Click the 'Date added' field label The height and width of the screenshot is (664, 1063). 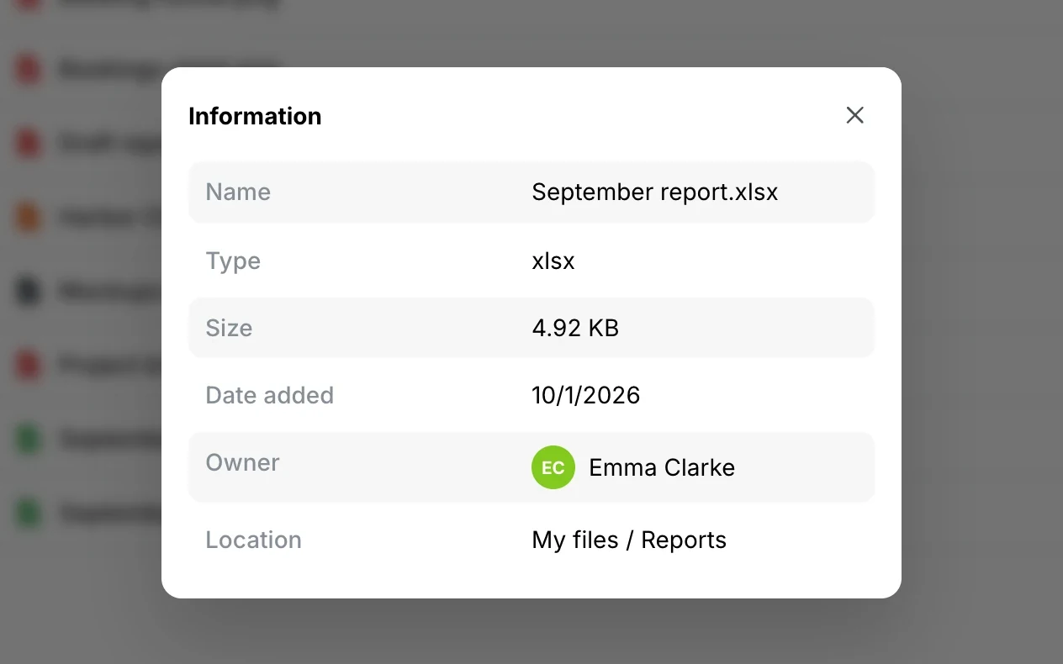click(x=270, y=395)
